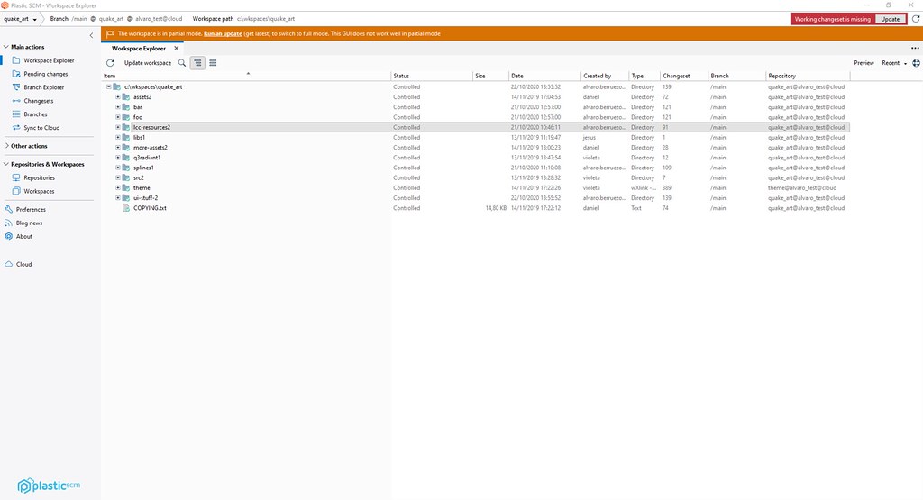Click the globe icon next to Recent
This screenshot has height=500, width=923.
(x=916, y=63)
